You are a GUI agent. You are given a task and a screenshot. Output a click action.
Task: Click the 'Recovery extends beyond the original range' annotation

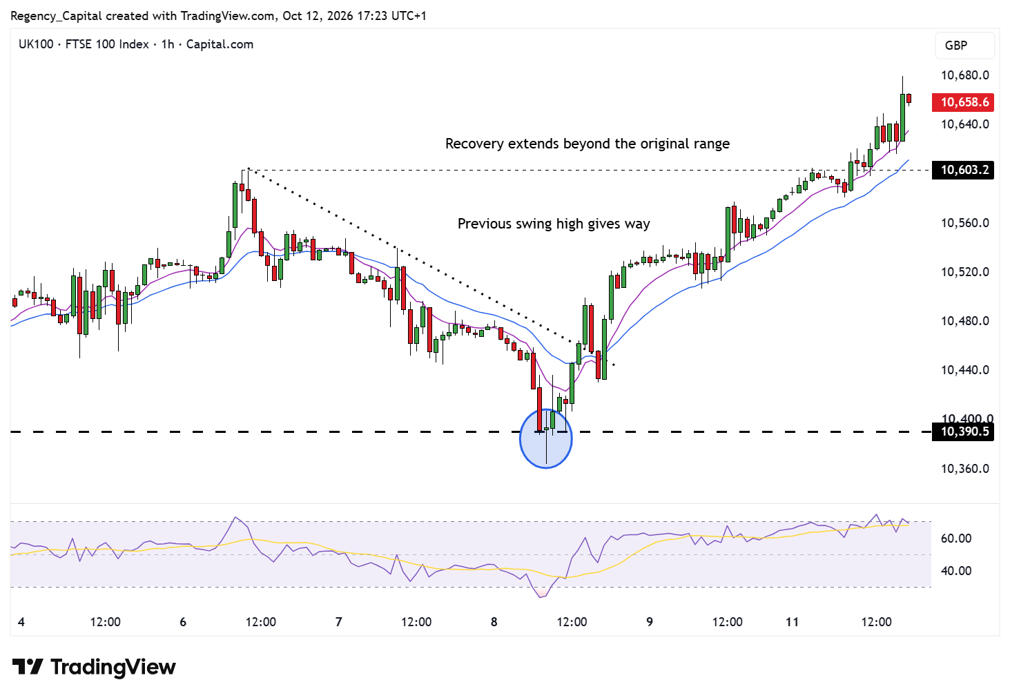coord(587,144)
